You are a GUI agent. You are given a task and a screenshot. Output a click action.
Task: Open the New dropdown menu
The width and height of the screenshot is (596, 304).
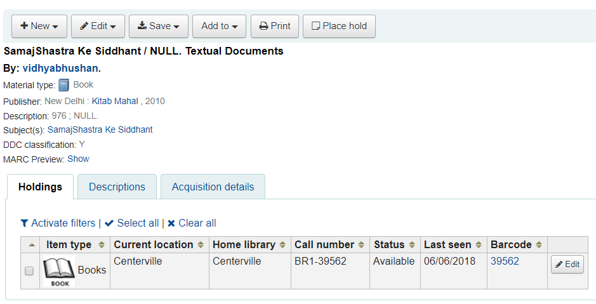(x=39, y=26)
